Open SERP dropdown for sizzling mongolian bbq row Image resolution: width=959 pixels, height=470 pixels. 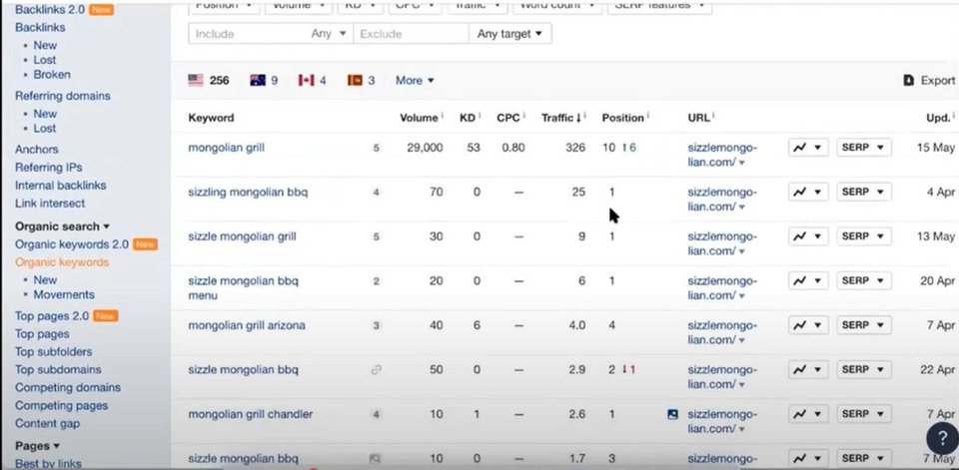coord(863,192)
